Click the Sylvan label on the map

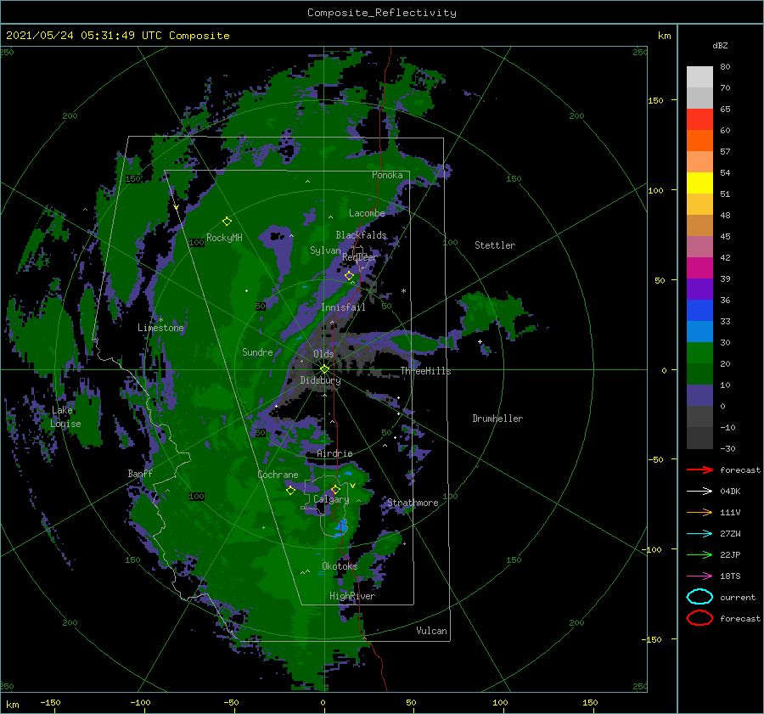[325, 250]
